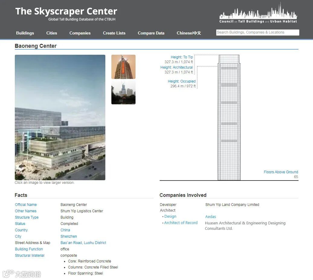Click the Height: To Tip label
Image resolution: width=313 pixels, height=280 pixels.
click(x=182, y=57)
